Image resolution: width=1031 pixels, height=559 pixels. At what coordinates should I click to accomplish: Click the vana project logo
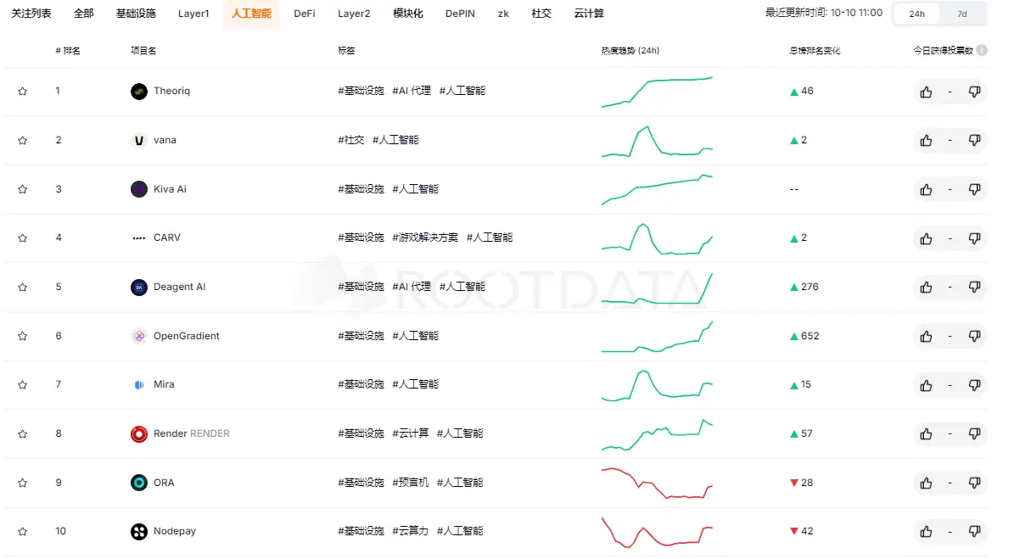[138, 140]
